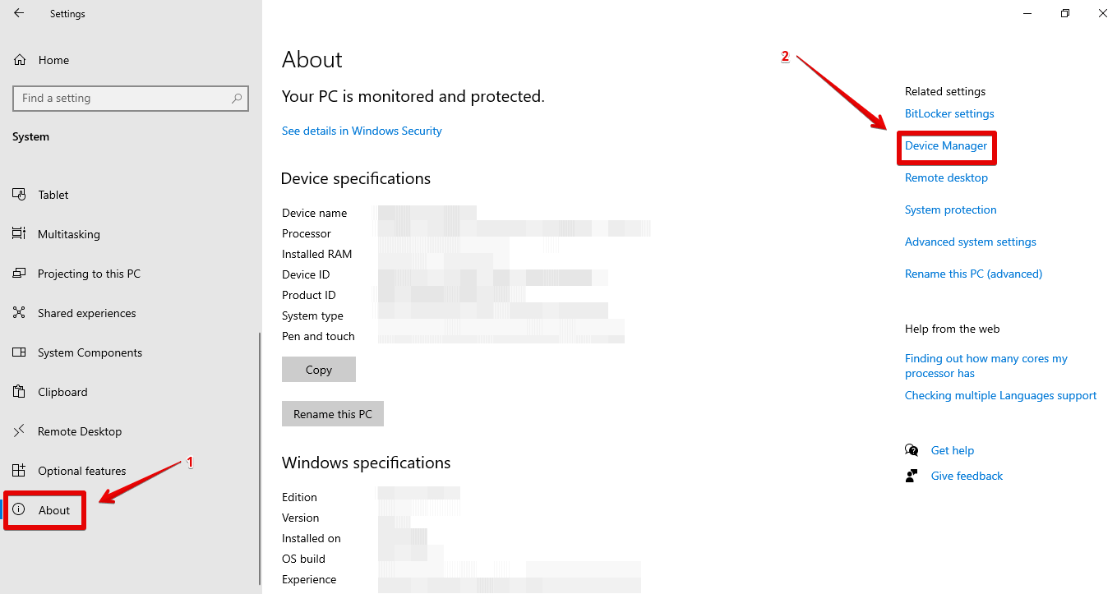Open the Remote Desktop sidebar item

point(79,431)
